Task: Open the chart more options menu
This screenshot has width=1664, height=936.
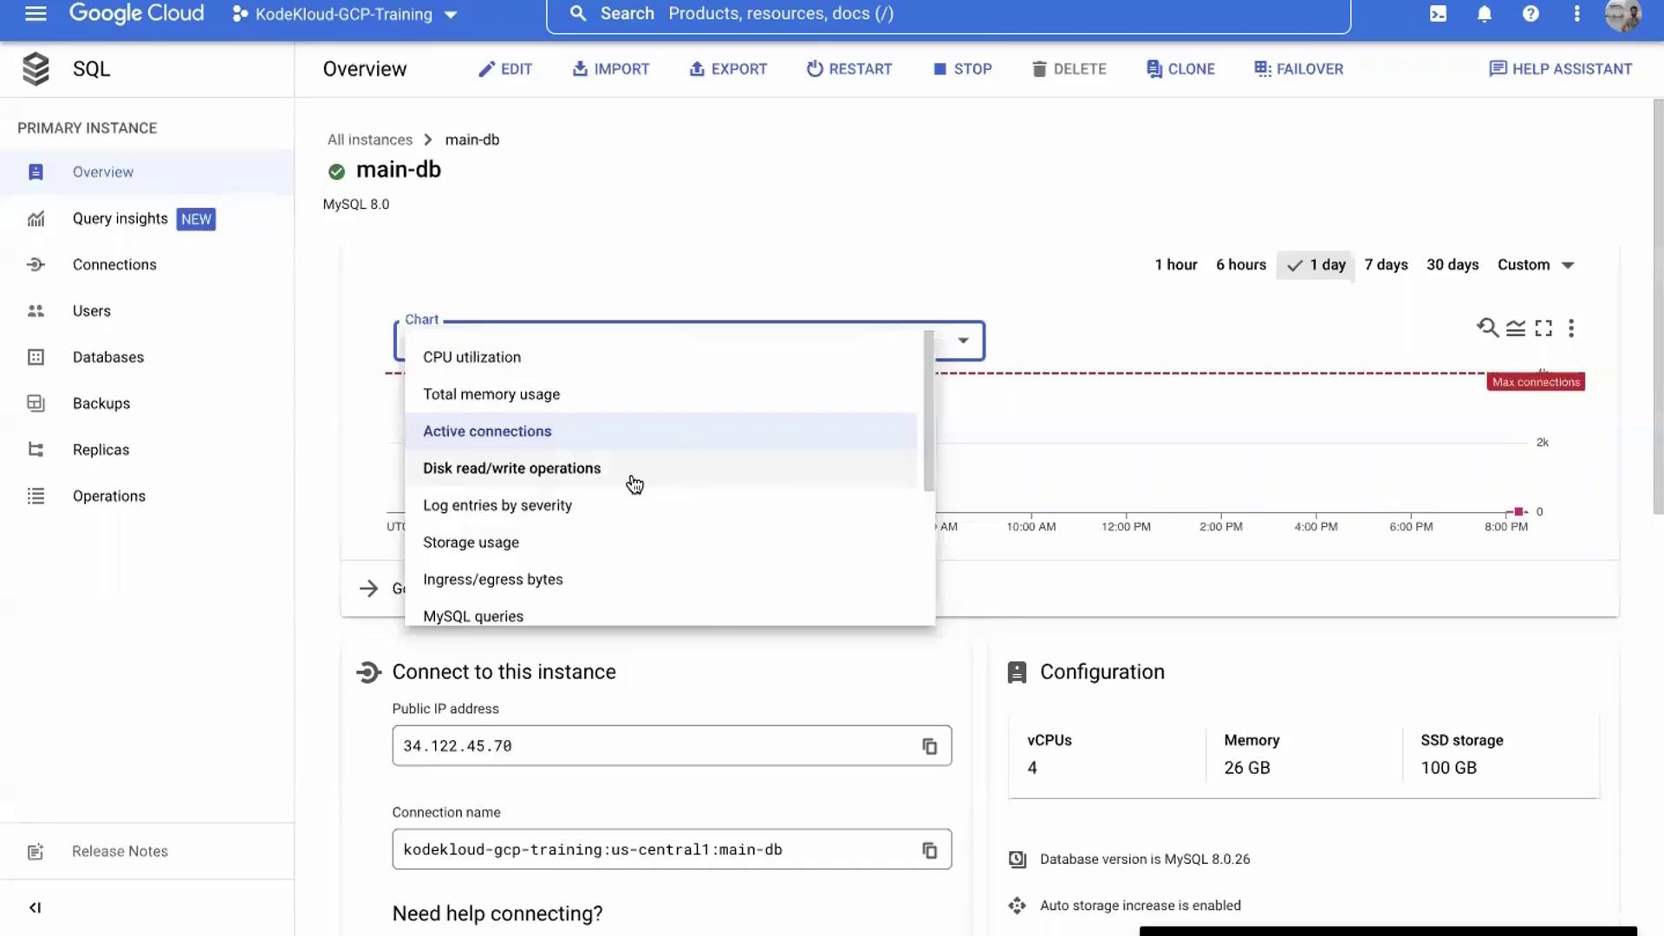Action: pyautogui.click(x=1571, y=328)
